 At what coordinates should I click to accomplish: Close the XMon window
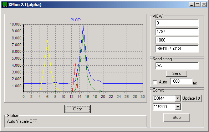pos(204,5)
